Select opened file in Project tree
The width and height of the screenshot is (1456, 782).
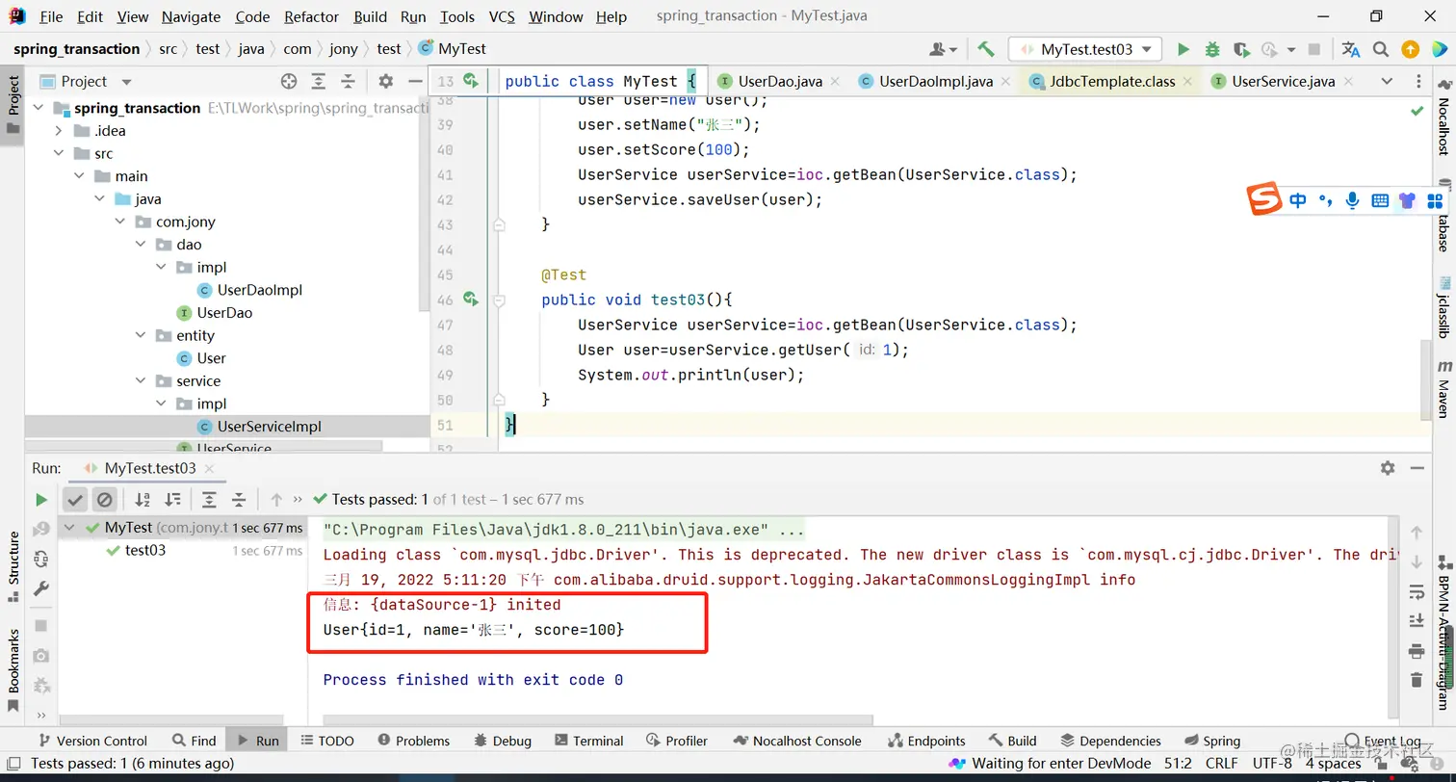(289, 82)
